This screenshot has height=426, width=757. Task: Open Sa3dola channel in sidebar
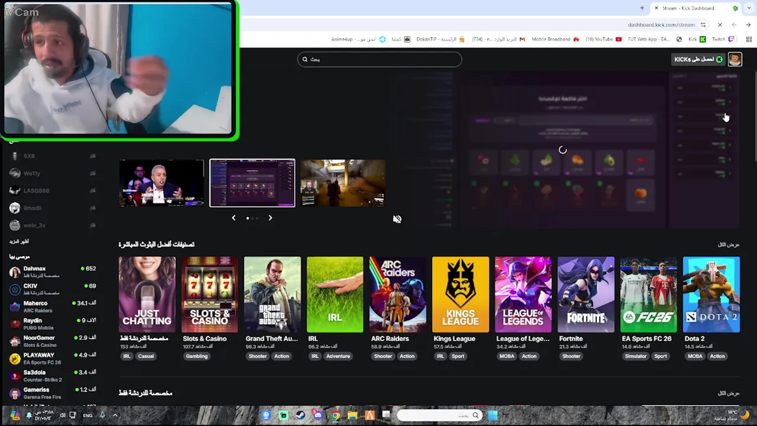pyautogui.click(x=52, y=376)
